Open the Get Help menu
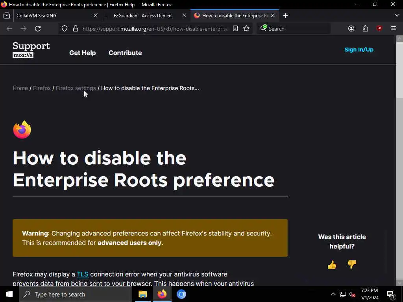The width and height of the screenshot is (403, 302). (x=83, y=53)
